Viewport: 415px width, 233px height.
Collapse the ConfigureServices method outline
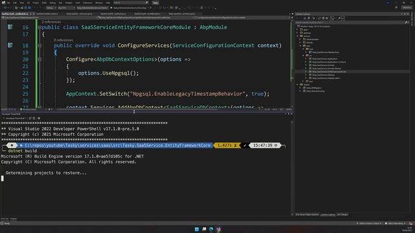pos(40,45)
